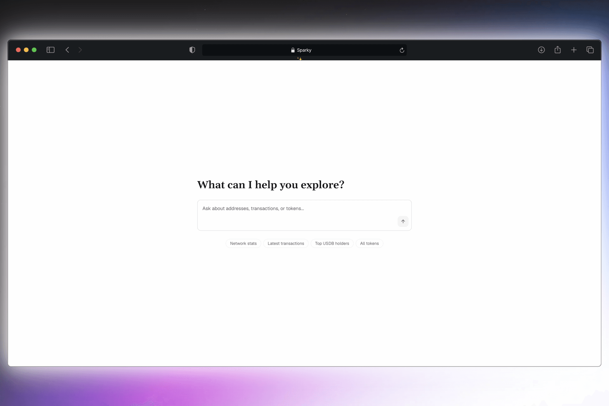Viewport: 609px width, 406px height.
Task: Choose the All tokens chip
Action: pyautogui.click(x=369, y=243)
